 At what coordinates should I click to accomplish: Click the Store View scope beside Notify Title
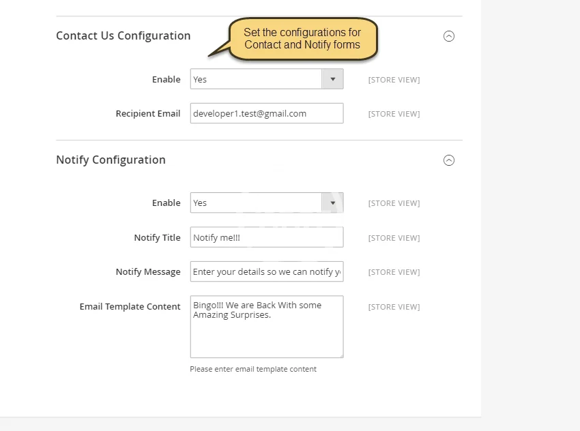[394, 238]
